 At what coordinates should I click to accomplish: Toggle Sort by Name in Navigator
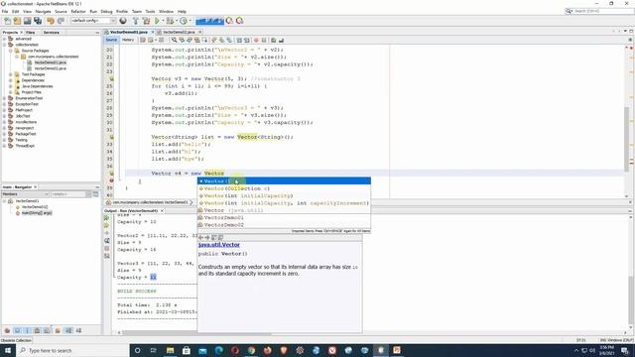[68, 330]
